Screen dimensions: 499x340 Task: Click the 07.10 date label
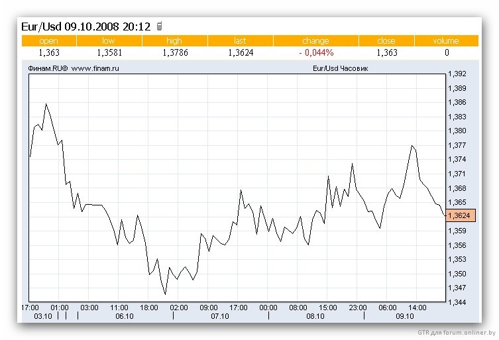(220, 316)
